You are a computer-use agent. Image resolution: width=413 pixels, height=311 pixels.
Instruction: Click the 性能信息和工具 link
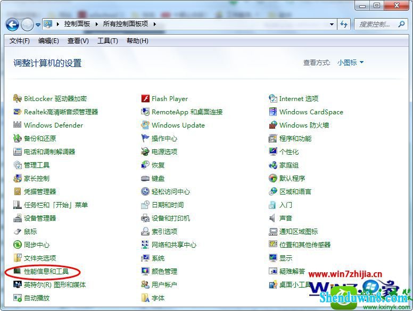46,271
